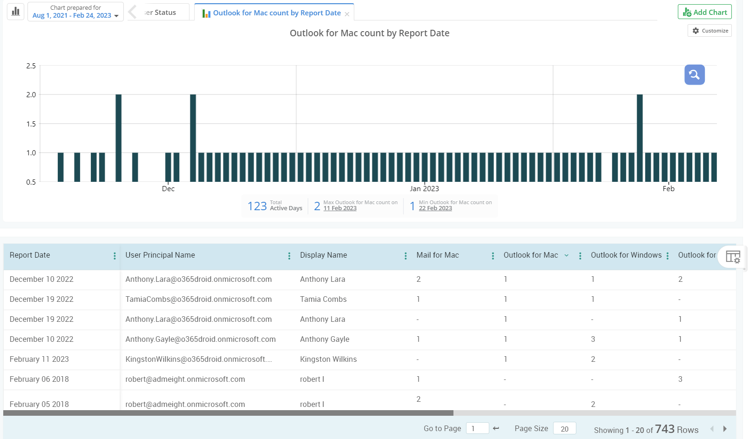The image size is (750, 439).
Task: Click the previous page arrow in pagination
Action: click(x=712, y=429)
